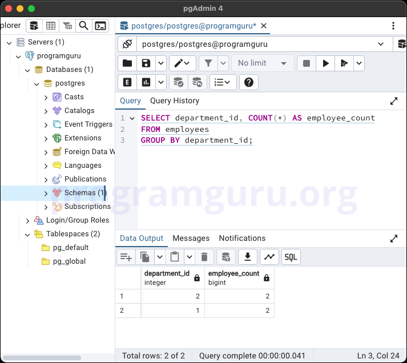Execute the query with play button
The image size is (407, 363).
325,63
